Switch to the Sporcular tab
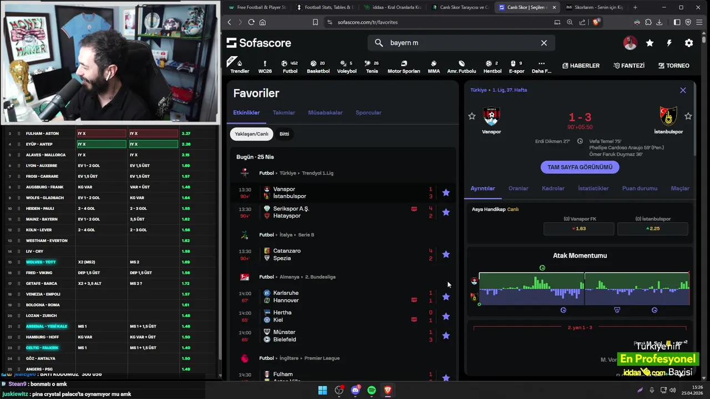The height and width of the screenshot is (399, 710). point(368,112)
